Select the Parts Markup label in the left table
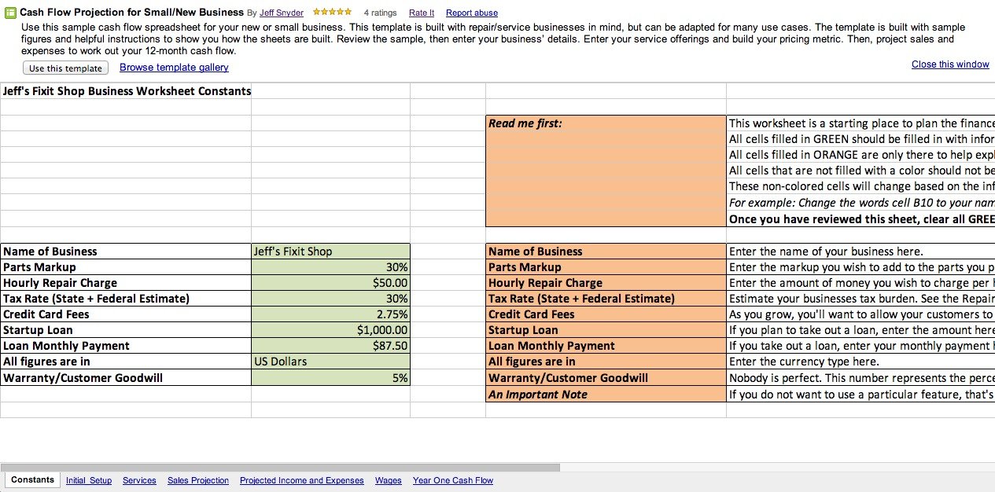Image resolution: width=995 pixels, height=492 pixels. 126,267
